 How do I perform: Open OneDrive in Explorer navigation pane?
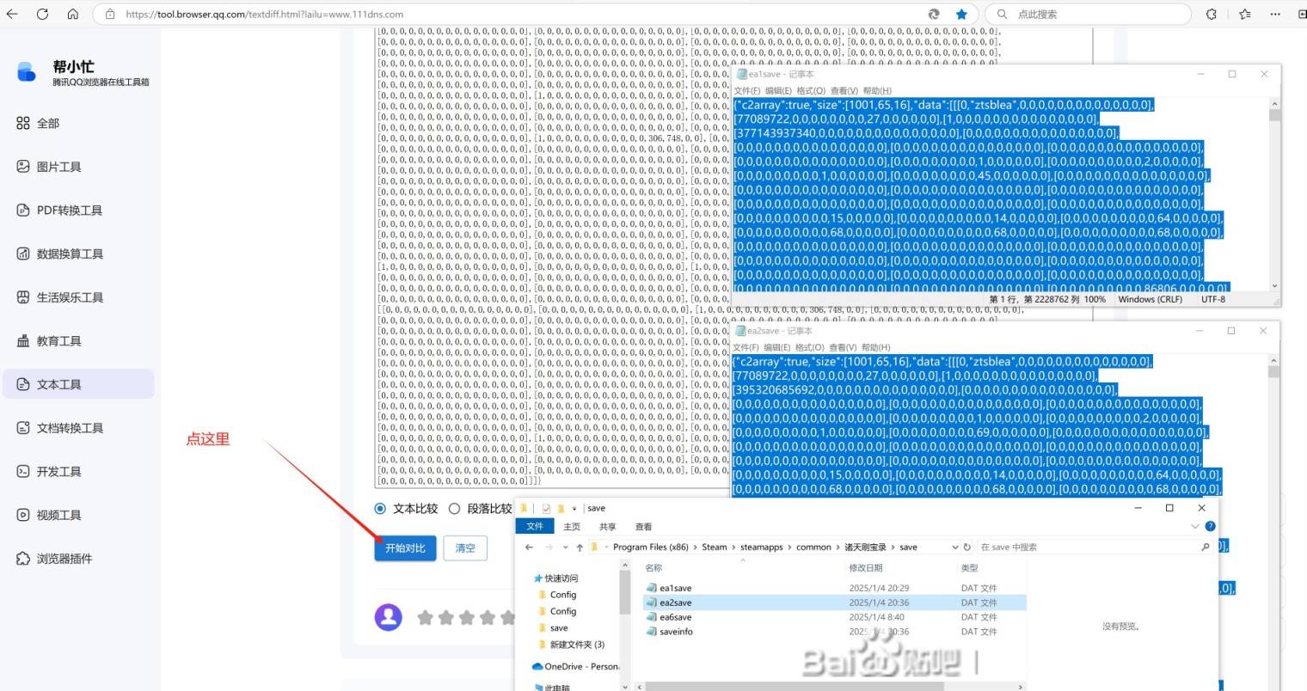pos(575,666)
